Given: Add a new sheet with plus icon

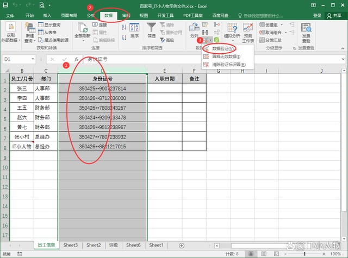Looking at the screenshot, I should point(182,246).
